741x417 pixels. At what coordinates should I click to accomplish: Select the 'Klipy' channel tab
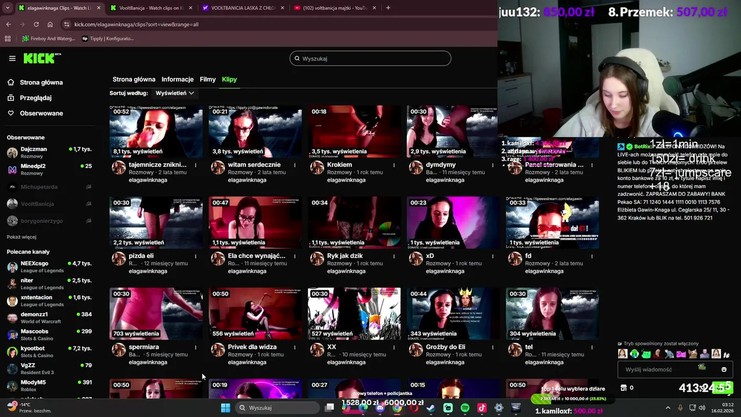tap(229, 79)
